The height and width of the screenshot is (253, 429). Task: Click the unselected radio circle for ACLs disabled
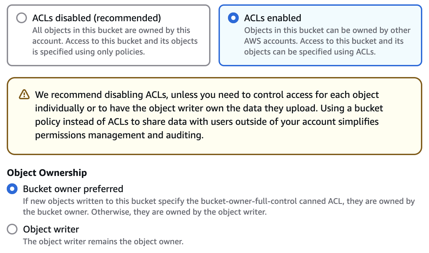coord(21,18)
